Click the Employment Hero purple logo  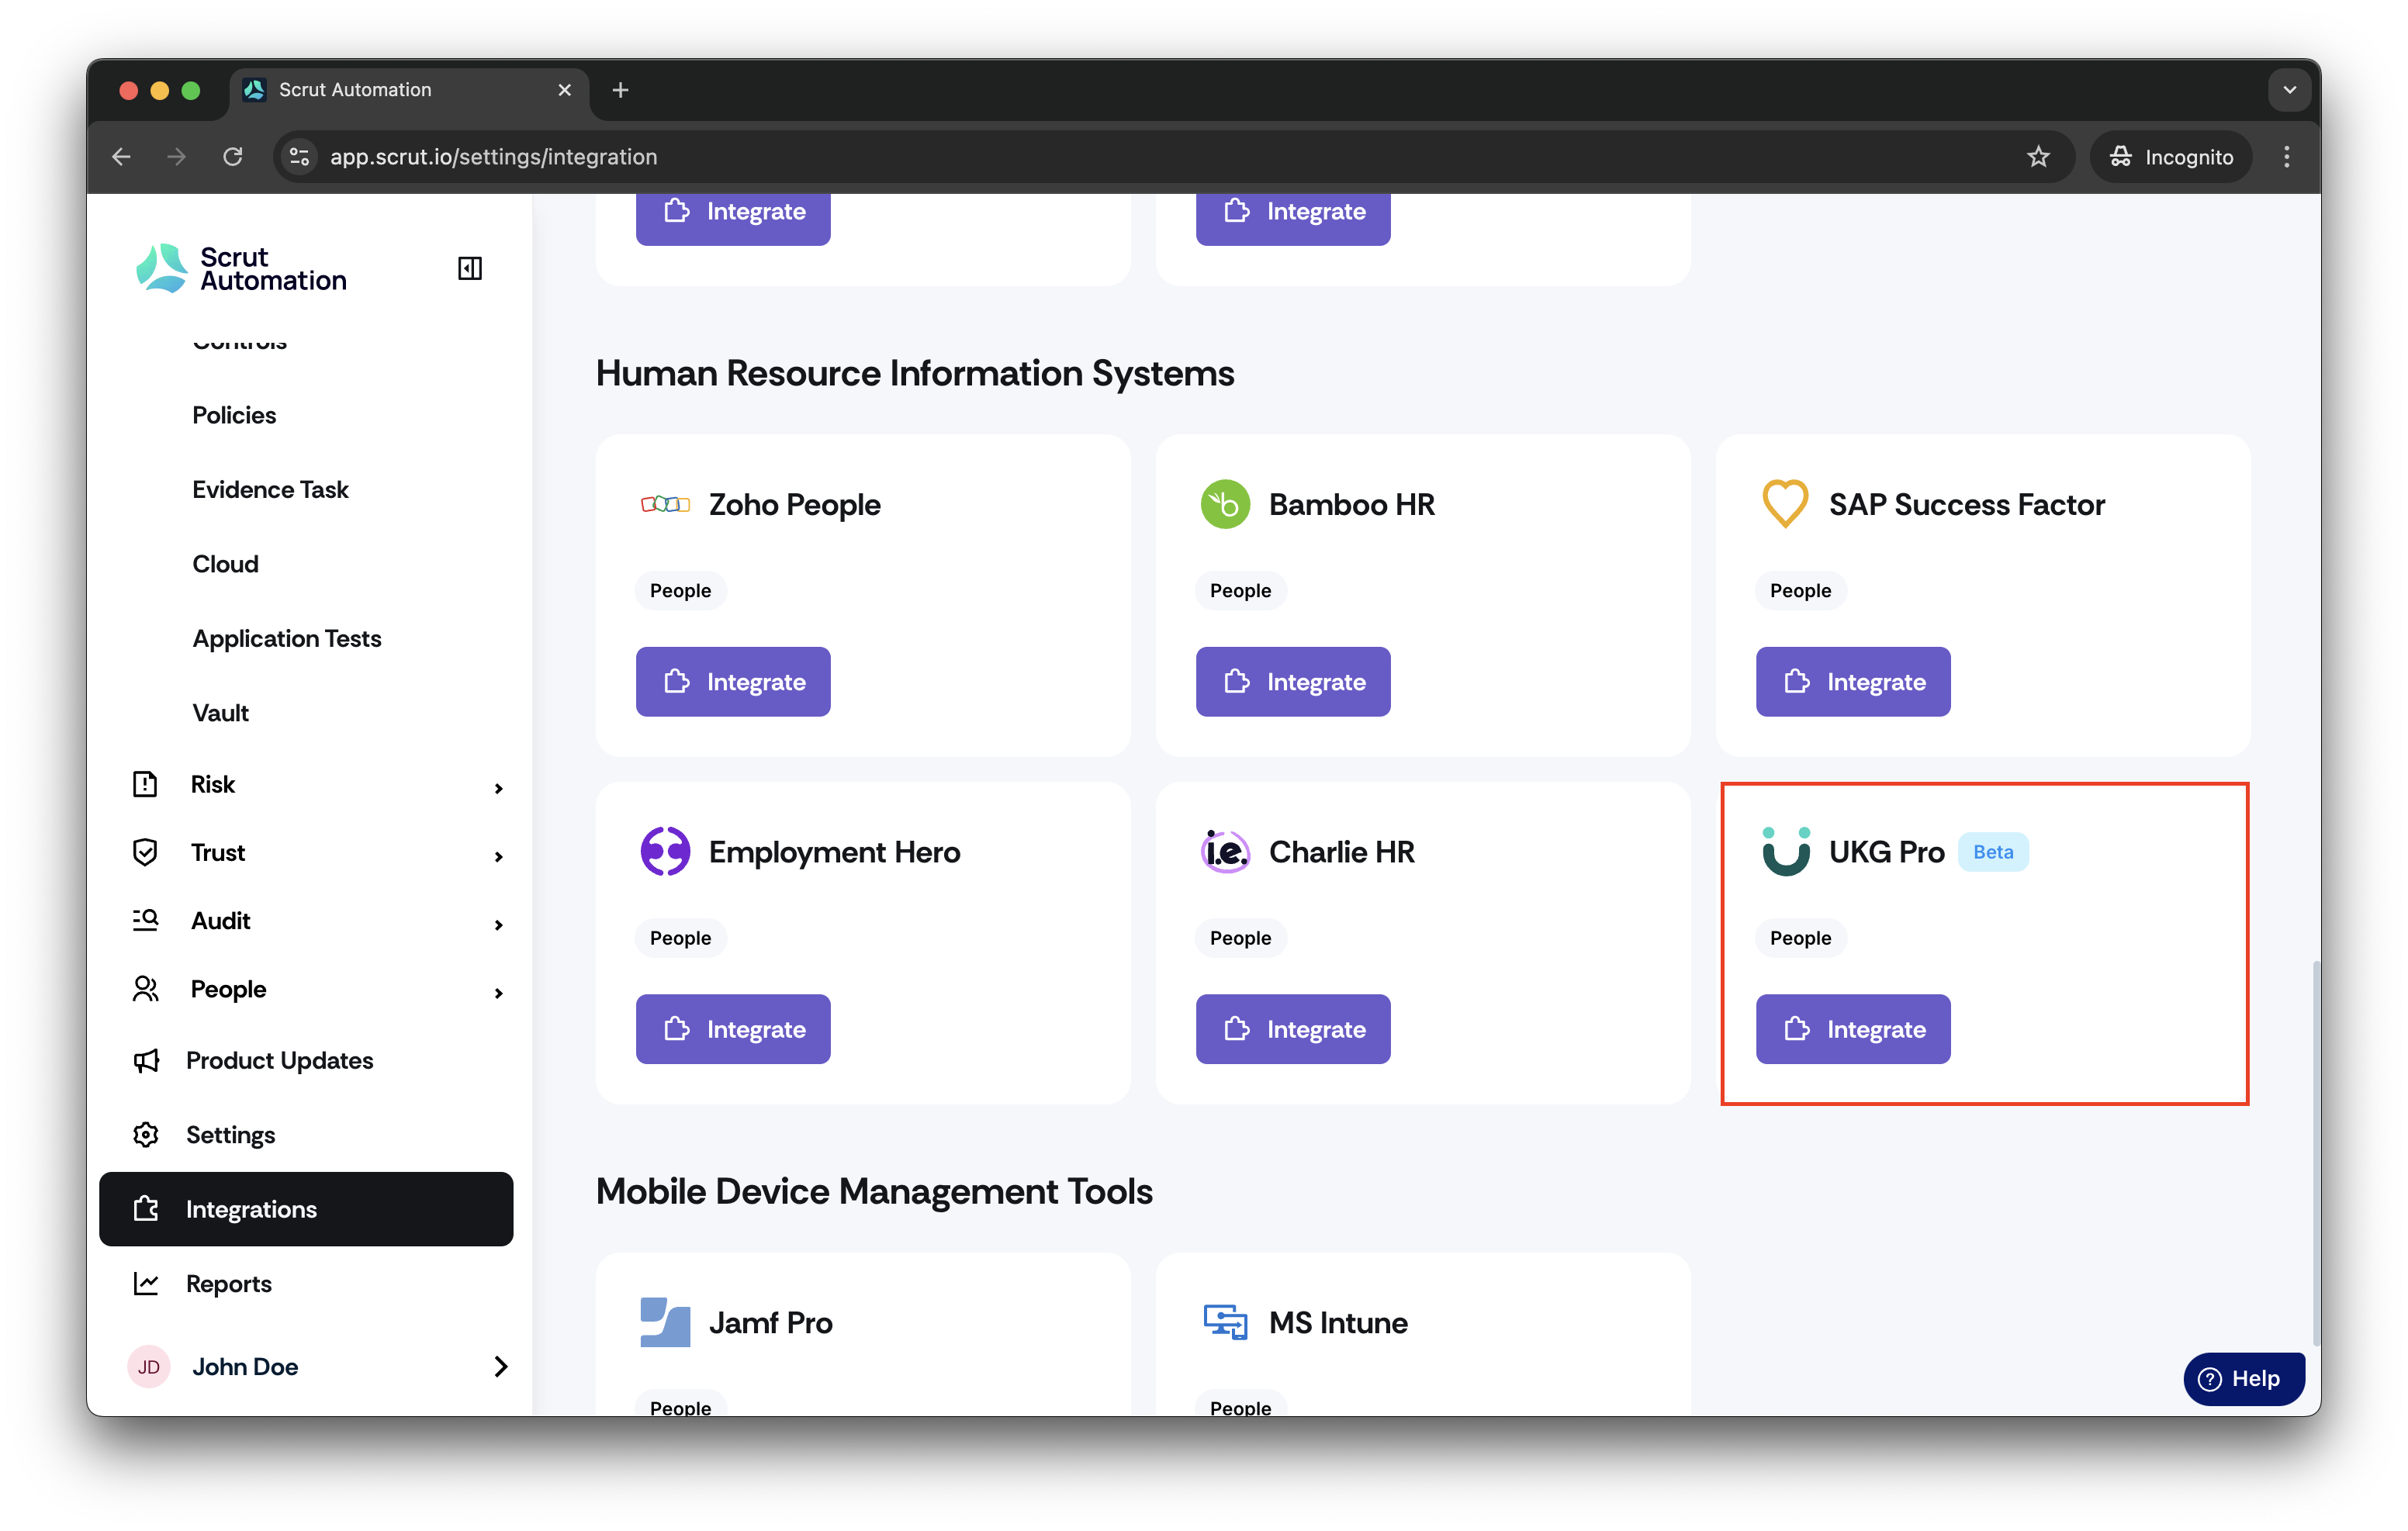click(x=665, y=852)
